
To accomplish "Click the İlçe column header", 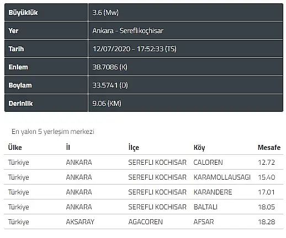I will pyautogui.click(x=134, y=148).
